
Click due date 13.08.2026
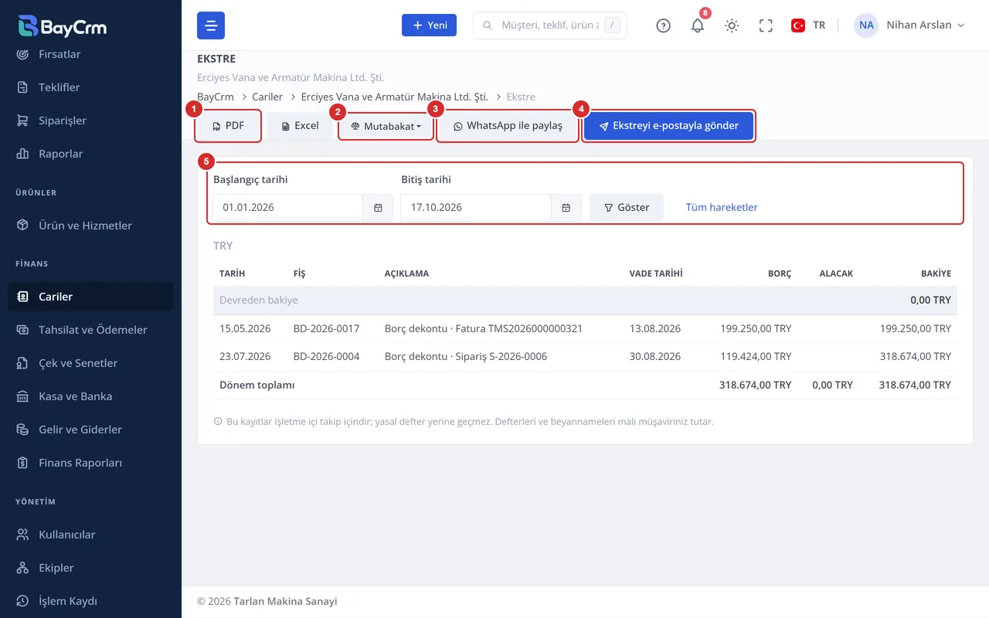click(655, 328)
